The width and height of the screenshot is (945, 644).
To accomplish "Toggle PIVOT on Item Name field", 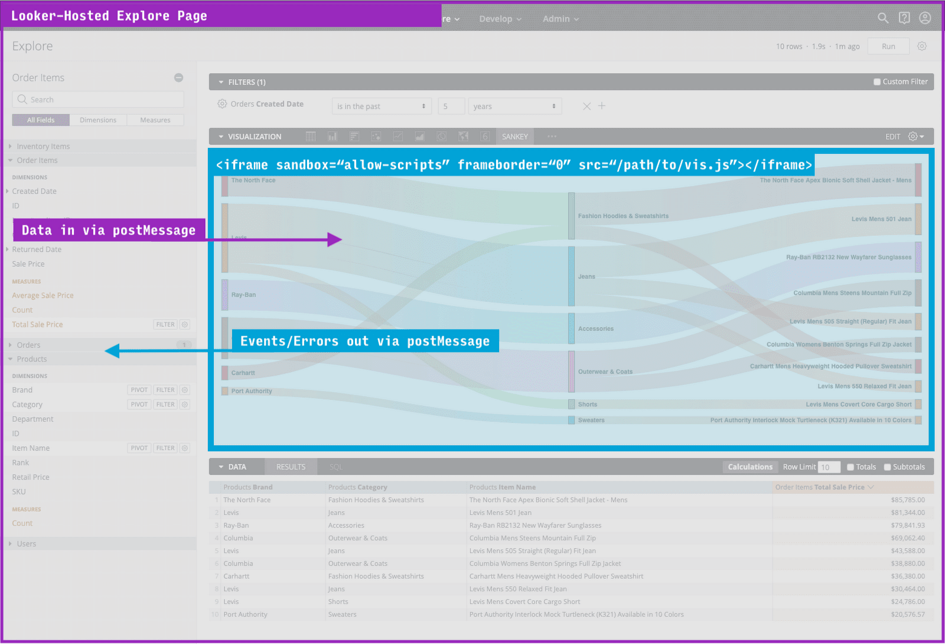I will pos(139,448).
